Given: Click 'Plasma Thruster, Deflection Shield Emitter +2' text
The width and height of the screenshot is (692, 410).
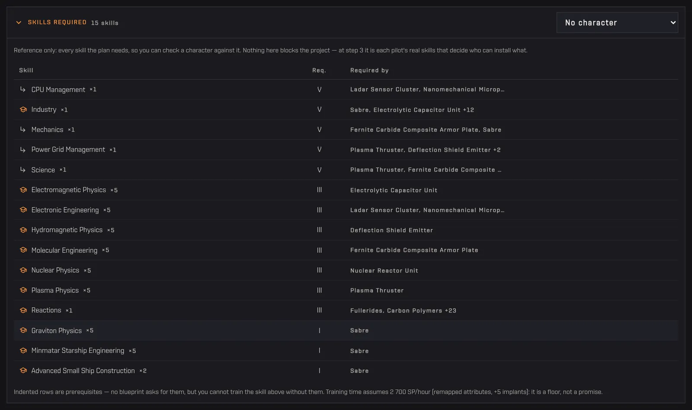Looking at the screenshot, I should tap(426, 150).
